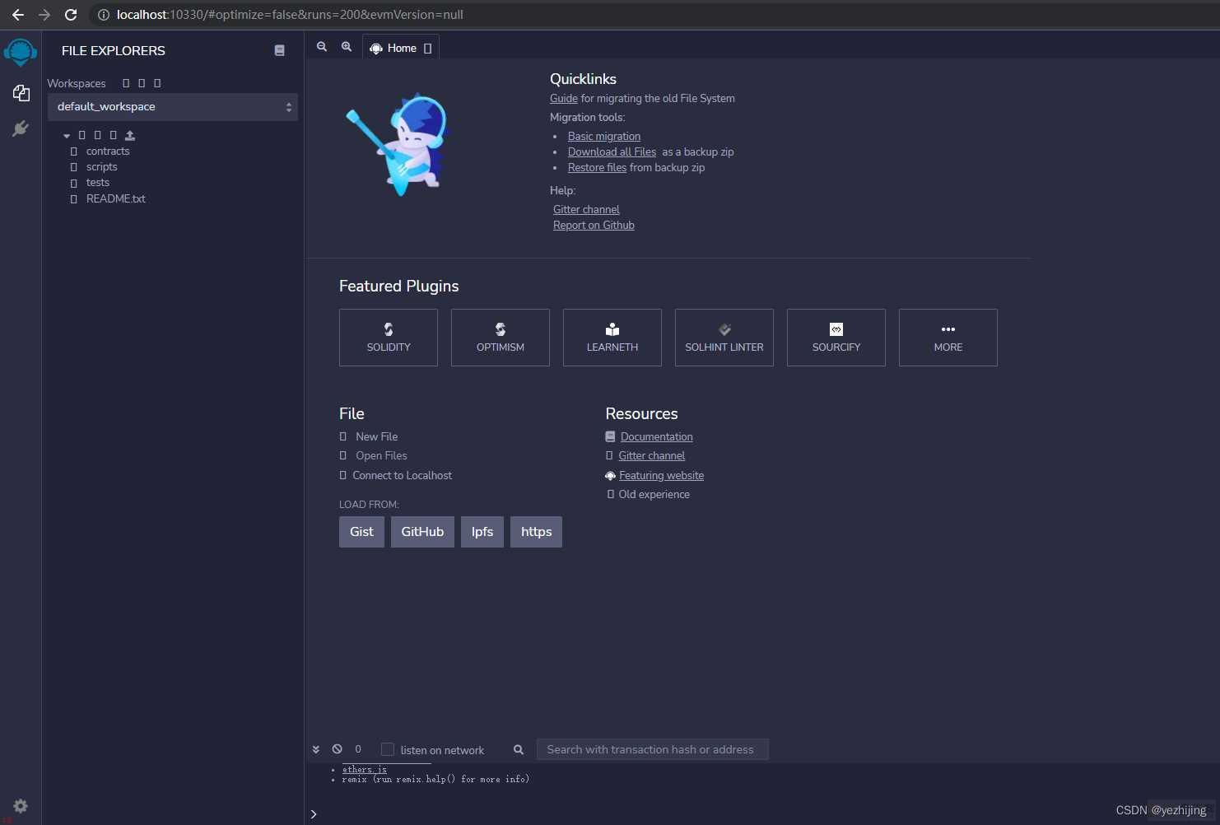This screenshot has width=1220, height=825.
Task: Click the zoom in magnifier icon
Action: (347, 47)
